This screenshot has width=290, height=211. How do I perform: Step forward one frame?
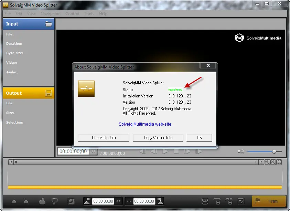(187, 151)
